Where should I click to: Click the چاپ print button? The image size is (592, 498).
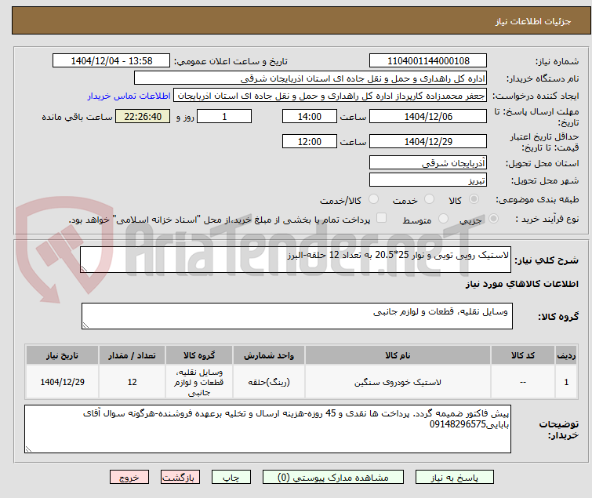[x=231, y=478]
